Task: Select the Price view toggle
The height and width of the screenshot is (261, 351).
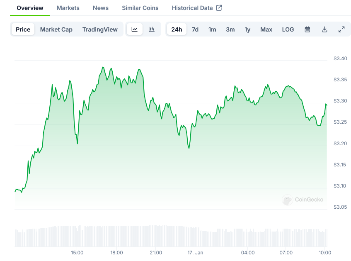Action: click(23, 29)
